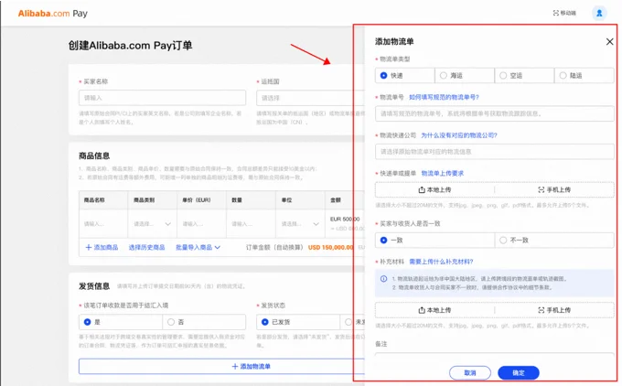Screen dimensions: 622x386
Task: Close the 添加物流单 panel with X
Action: (609, 42)
